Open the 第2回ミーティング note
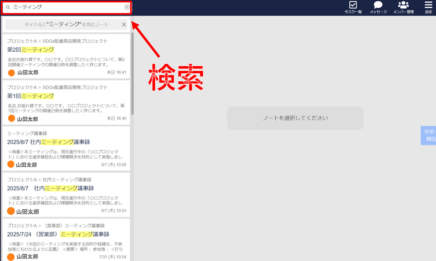Image resolution: width=436 pixels, height=261 pixels. pos(66,56)
